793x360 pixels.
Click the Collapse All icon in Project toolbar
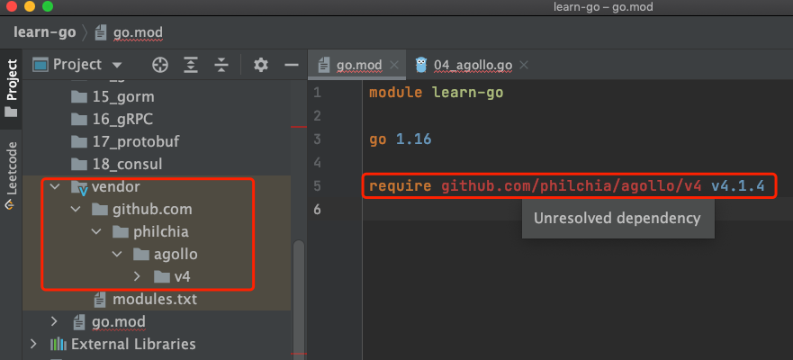(x=221, y=65)
